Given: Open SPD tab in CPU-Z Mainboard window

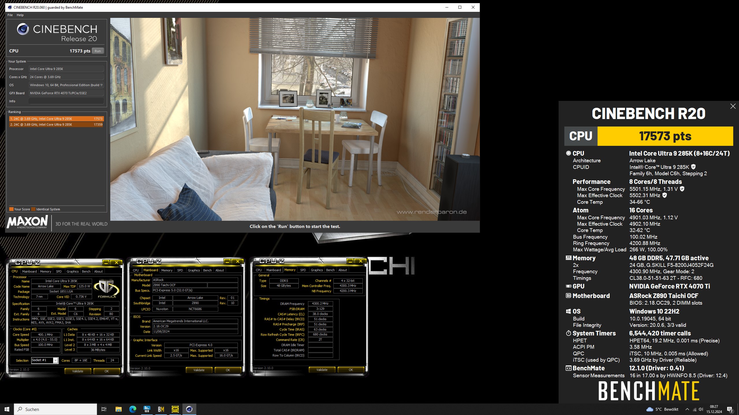Looking at the screenshot, I should tap(180, 270).
